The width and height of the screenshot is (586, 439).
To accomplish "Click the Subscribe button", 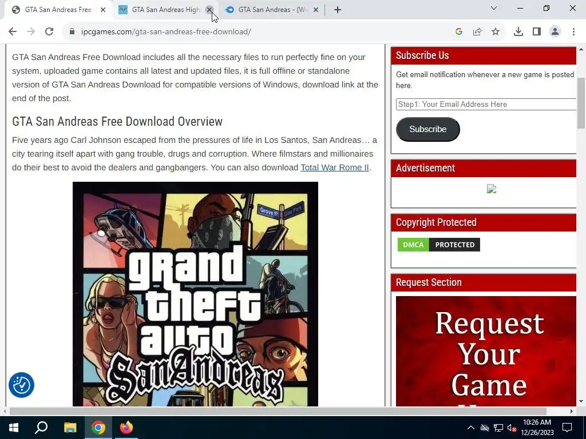I will coord(427,129).
